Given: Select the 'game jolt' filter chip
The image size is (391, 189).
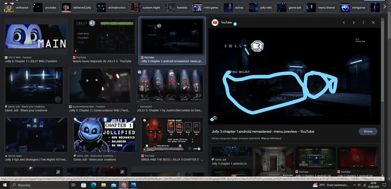Looking at the screenshot, I should coord(290,7).
